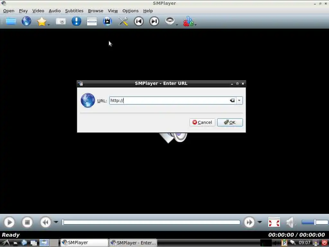Image resolution: width=329 pixels, height=247 pixels.
Task: Click the audio speaker track toolbar icon
Action: (170, 21)
